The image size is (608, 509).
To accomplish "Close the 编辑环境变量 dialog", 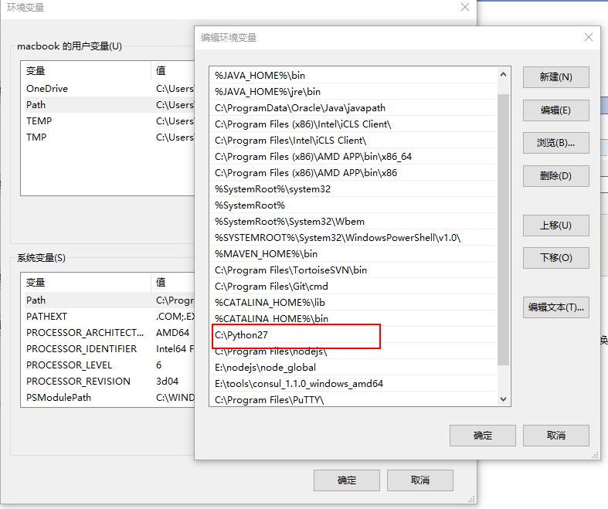I will [589, 37].
